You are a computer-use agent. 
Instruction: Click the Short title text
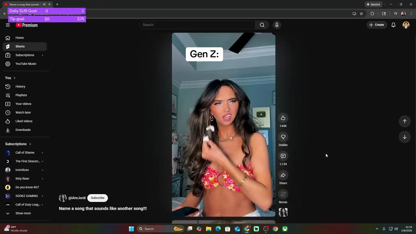pos(103,209)
